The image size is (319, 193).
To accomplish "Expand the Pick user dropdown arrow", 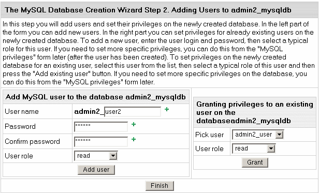I will click(x=279, y=135).
